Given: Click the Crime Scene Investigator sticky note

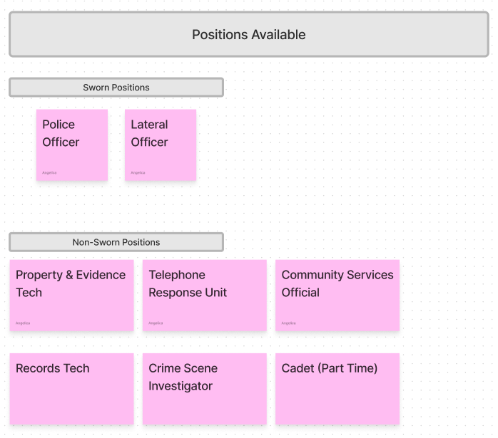Looking at the screenshot, I should [x=205, y=389].
